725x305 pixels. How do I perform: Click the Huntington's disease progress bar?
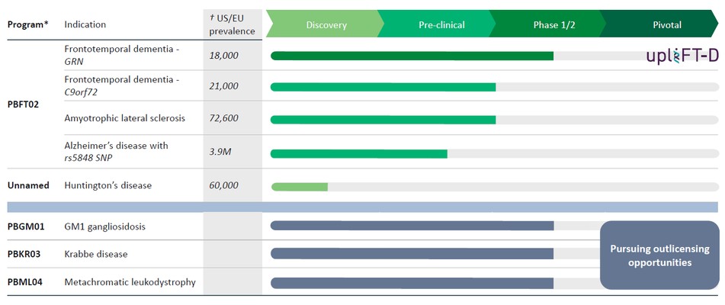click(299, 187)
